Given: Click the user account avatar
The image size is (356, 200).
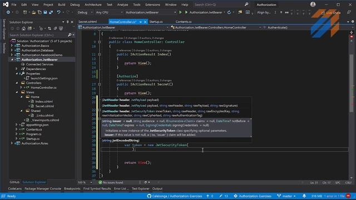Looking at the screenshot, I should [313, 4].
